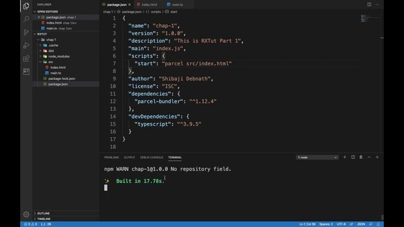Close package.json in Open Editors list
The image size is (404, 227).
(39, 17)
